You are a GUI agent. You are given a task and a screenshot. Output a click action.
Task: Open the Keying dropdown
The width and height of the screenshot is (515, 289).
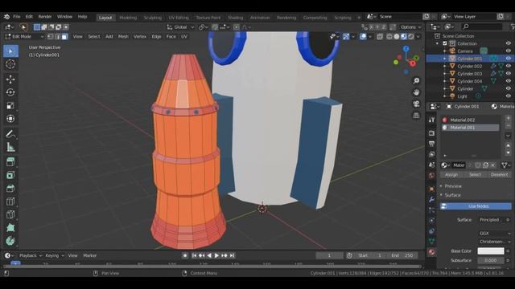pyautogui.click(x=54, y=255)
